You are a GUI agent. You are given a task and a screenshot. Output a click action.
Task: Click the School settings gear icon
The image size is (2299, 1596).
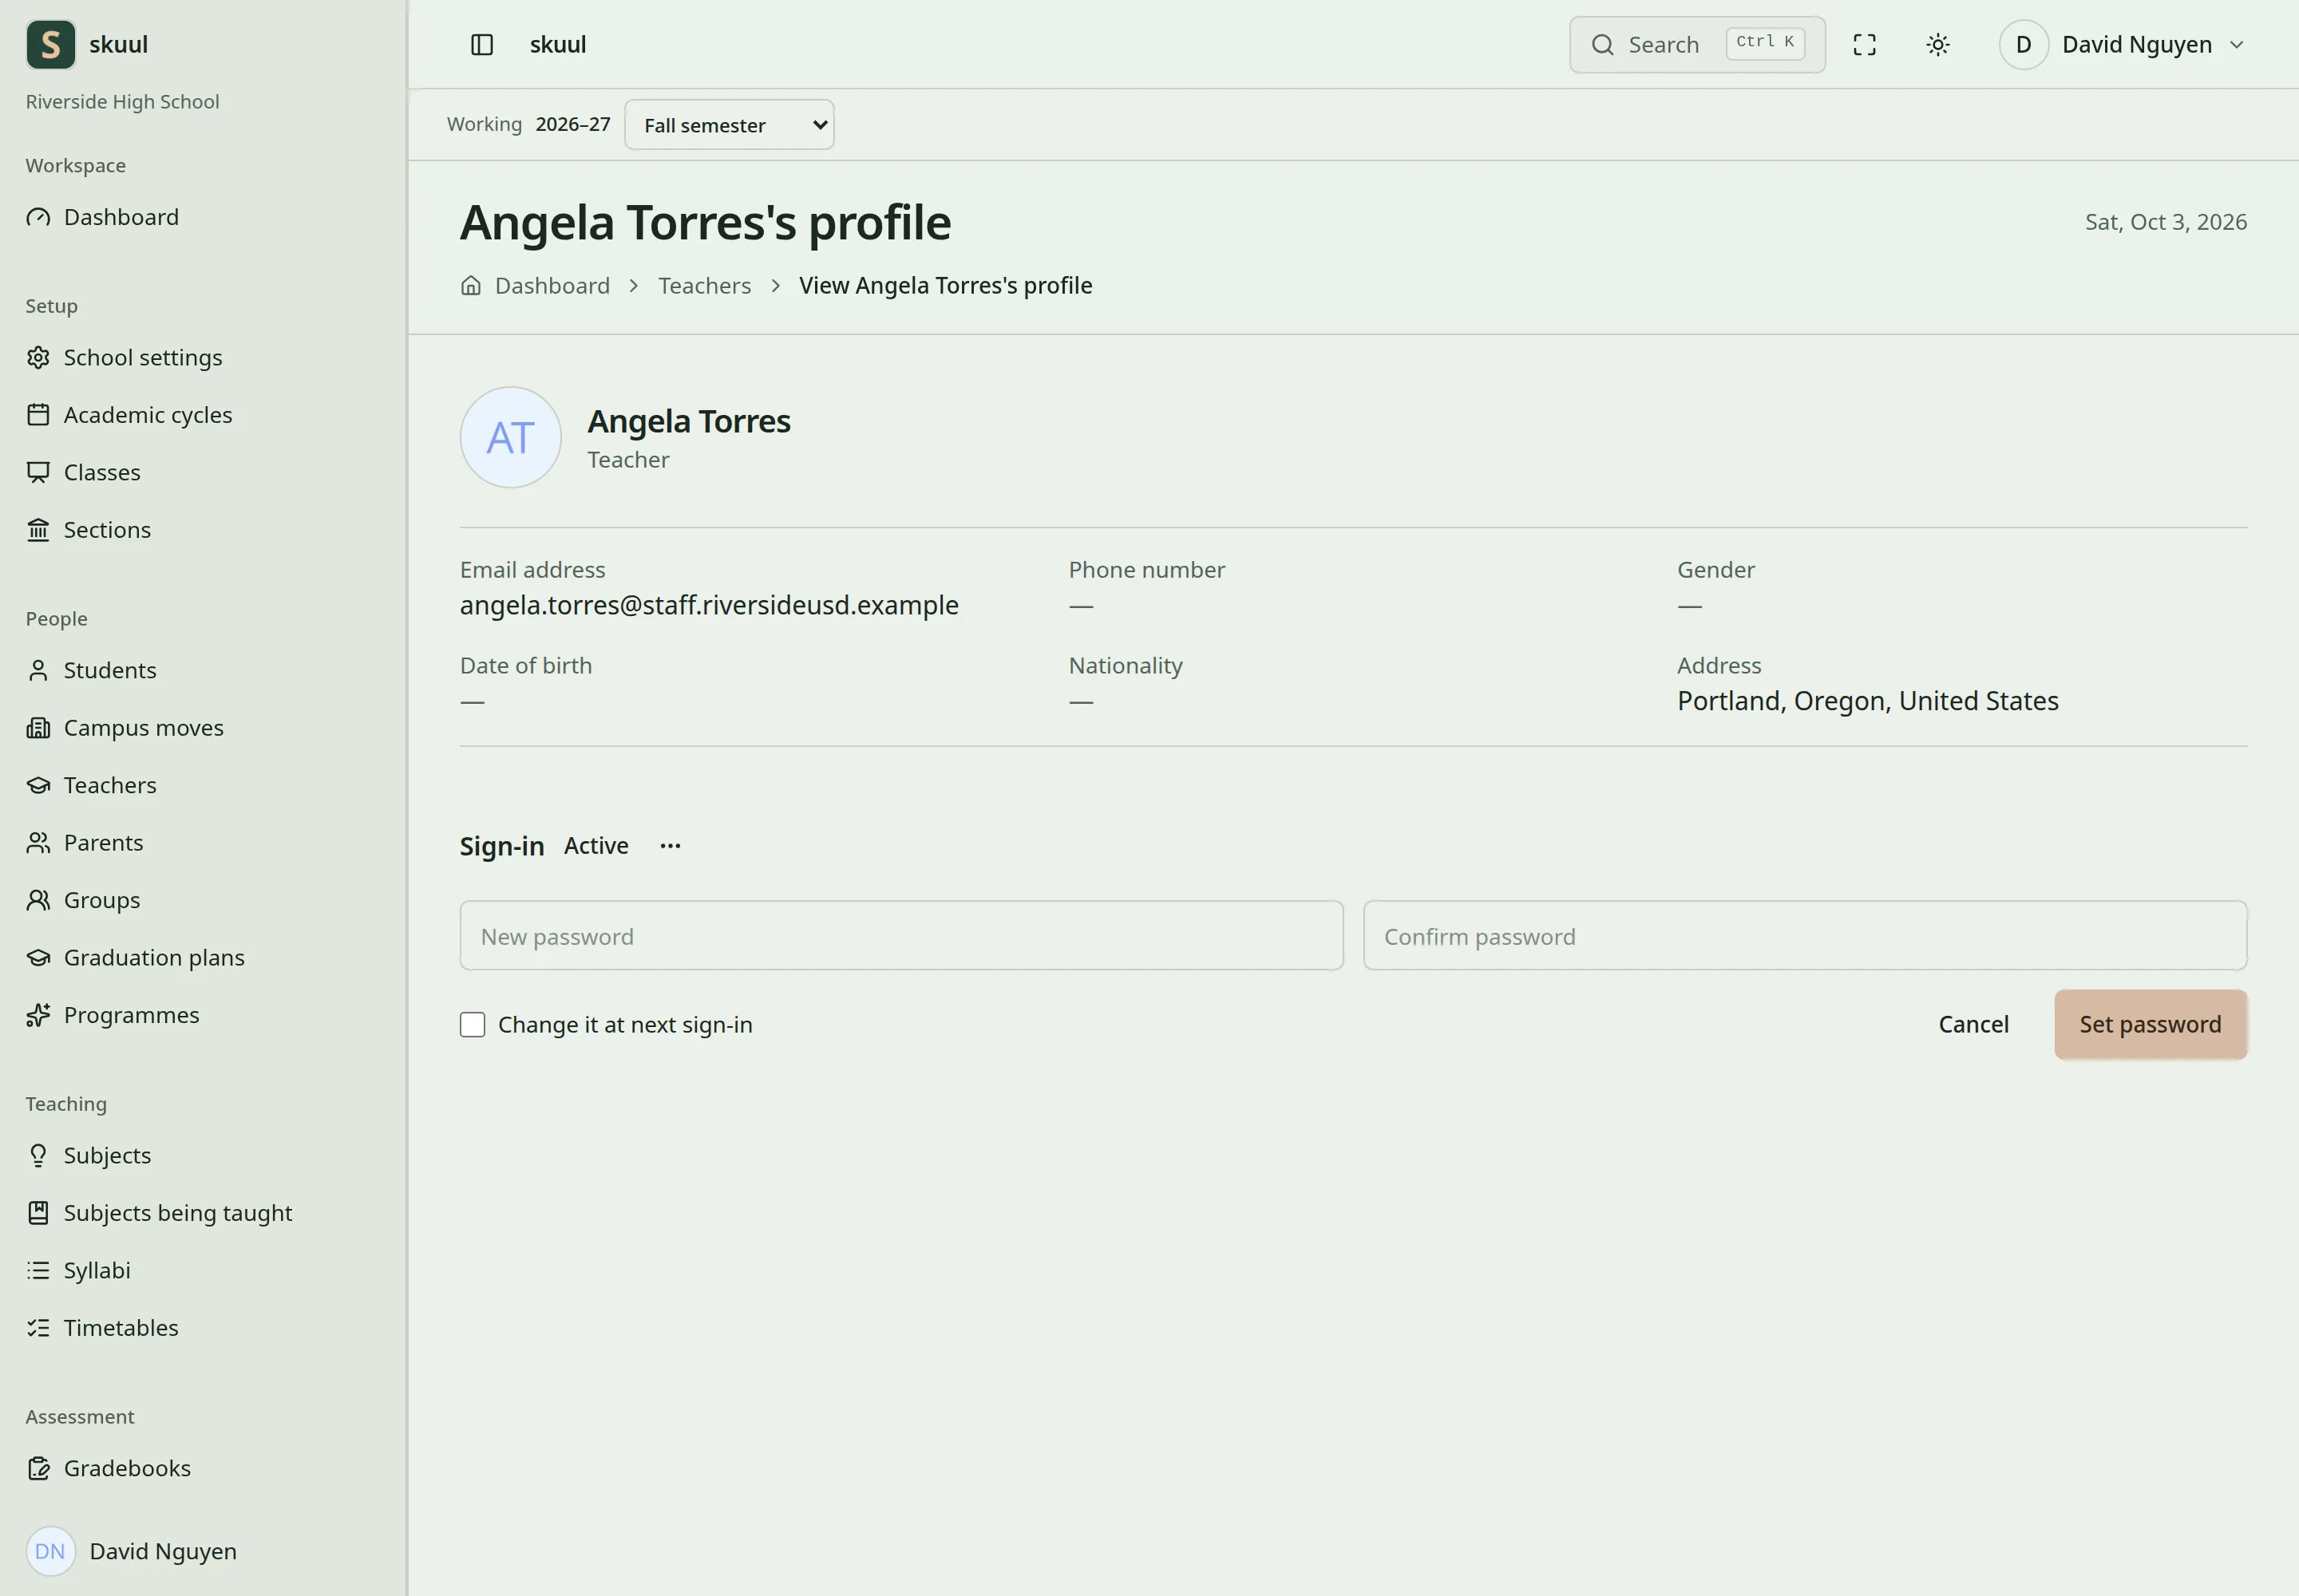tap(38, 358)
